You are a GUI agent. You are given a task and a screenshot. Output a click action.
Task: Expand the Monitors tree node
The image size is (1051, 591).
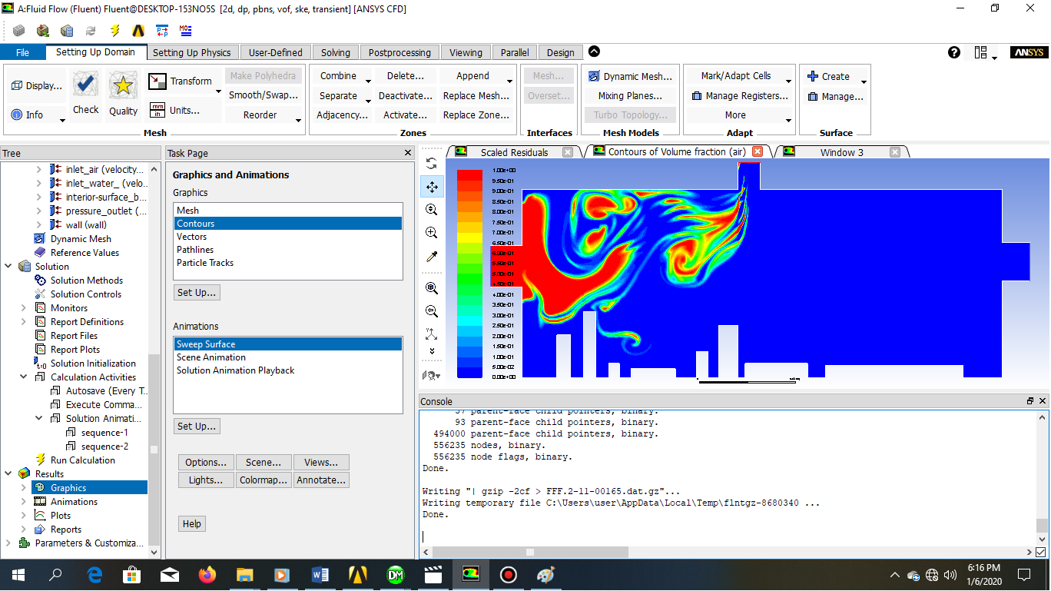[x=24, y=308]
